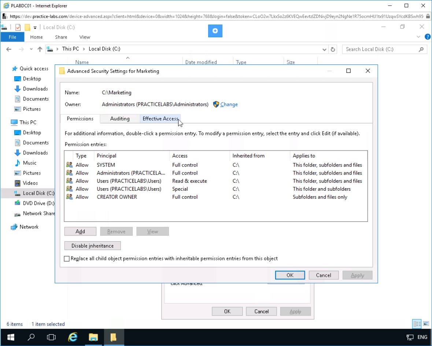432x346 pixels.
Task: Select the Permissions tab
Action: 80,119
